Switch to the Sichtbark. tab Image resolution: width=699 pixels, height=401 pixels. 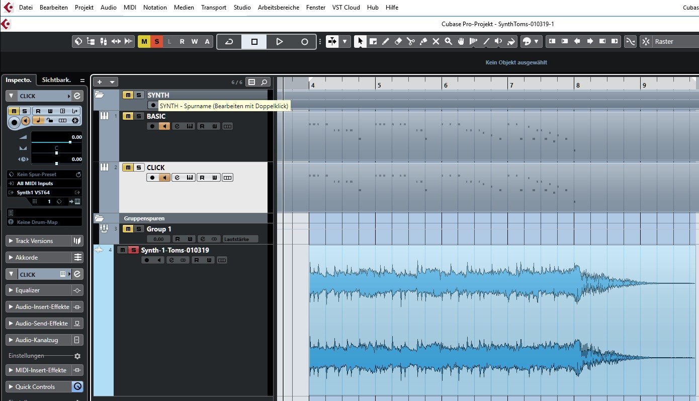click(x=56, y=80)
